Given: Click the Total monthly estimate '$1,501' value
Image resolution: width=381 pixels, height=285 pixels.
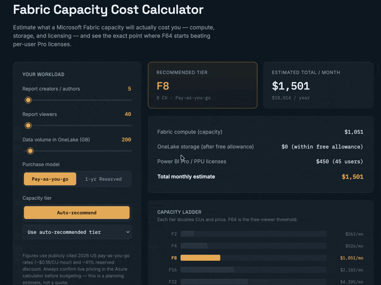Looking at the screenshot, I should coord(352,177).
